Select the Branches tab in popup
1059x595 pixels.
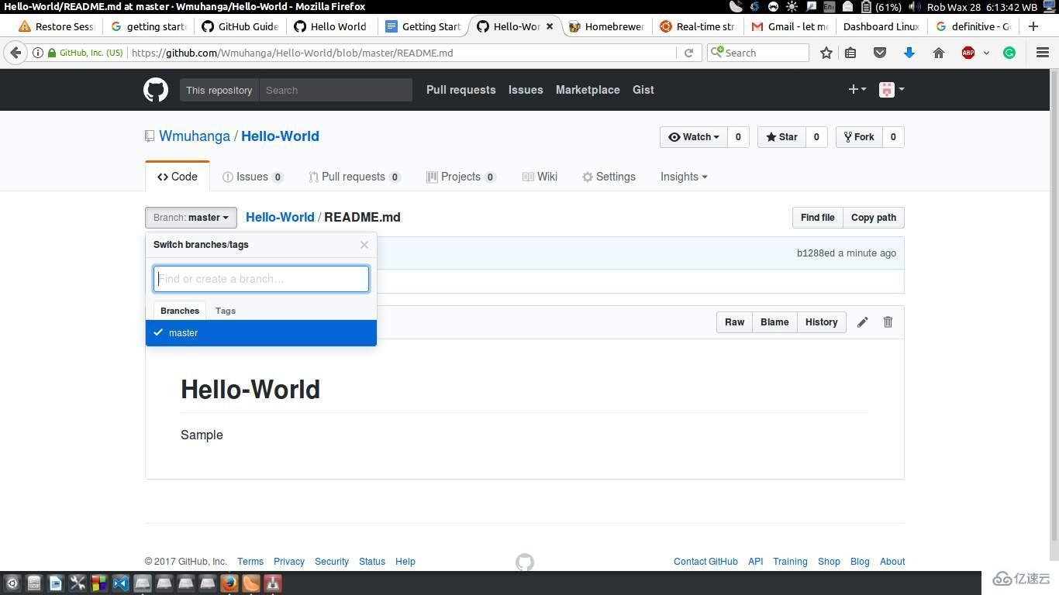(180, 311)
